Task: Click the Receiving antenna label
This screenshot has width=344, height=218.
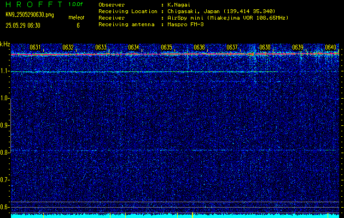Action: 126,25
